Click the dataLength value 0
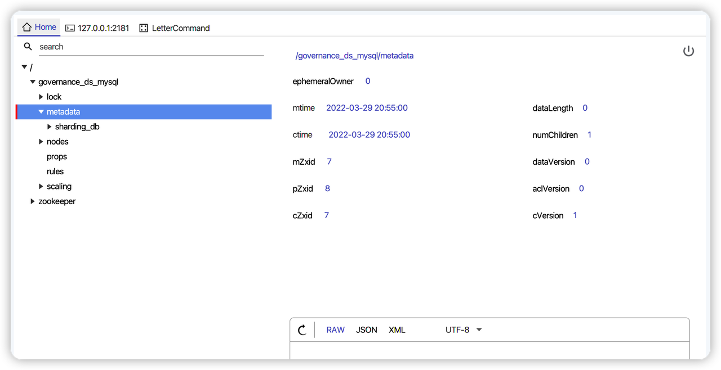721x370 pixels. pos(585,108)
